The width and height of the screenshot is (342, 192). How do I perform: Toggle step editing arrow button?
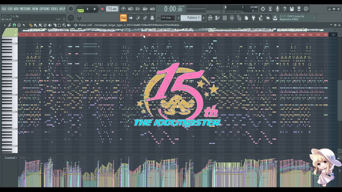tap(131, 18)
